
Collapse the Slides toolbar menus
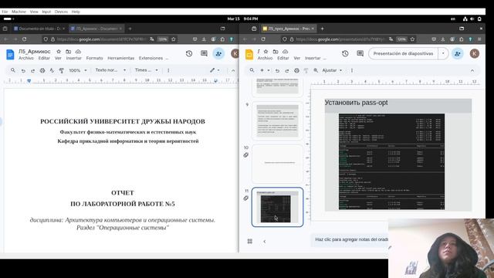[472, 70]
